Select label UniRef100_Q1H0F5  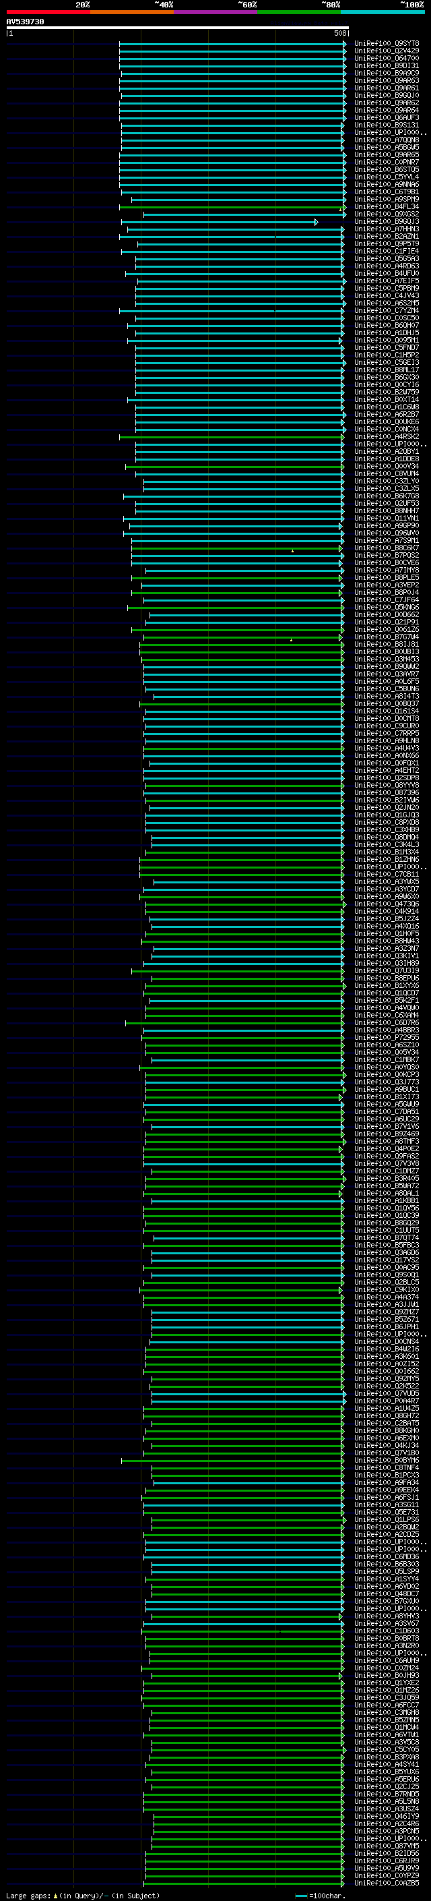(387, 933)
